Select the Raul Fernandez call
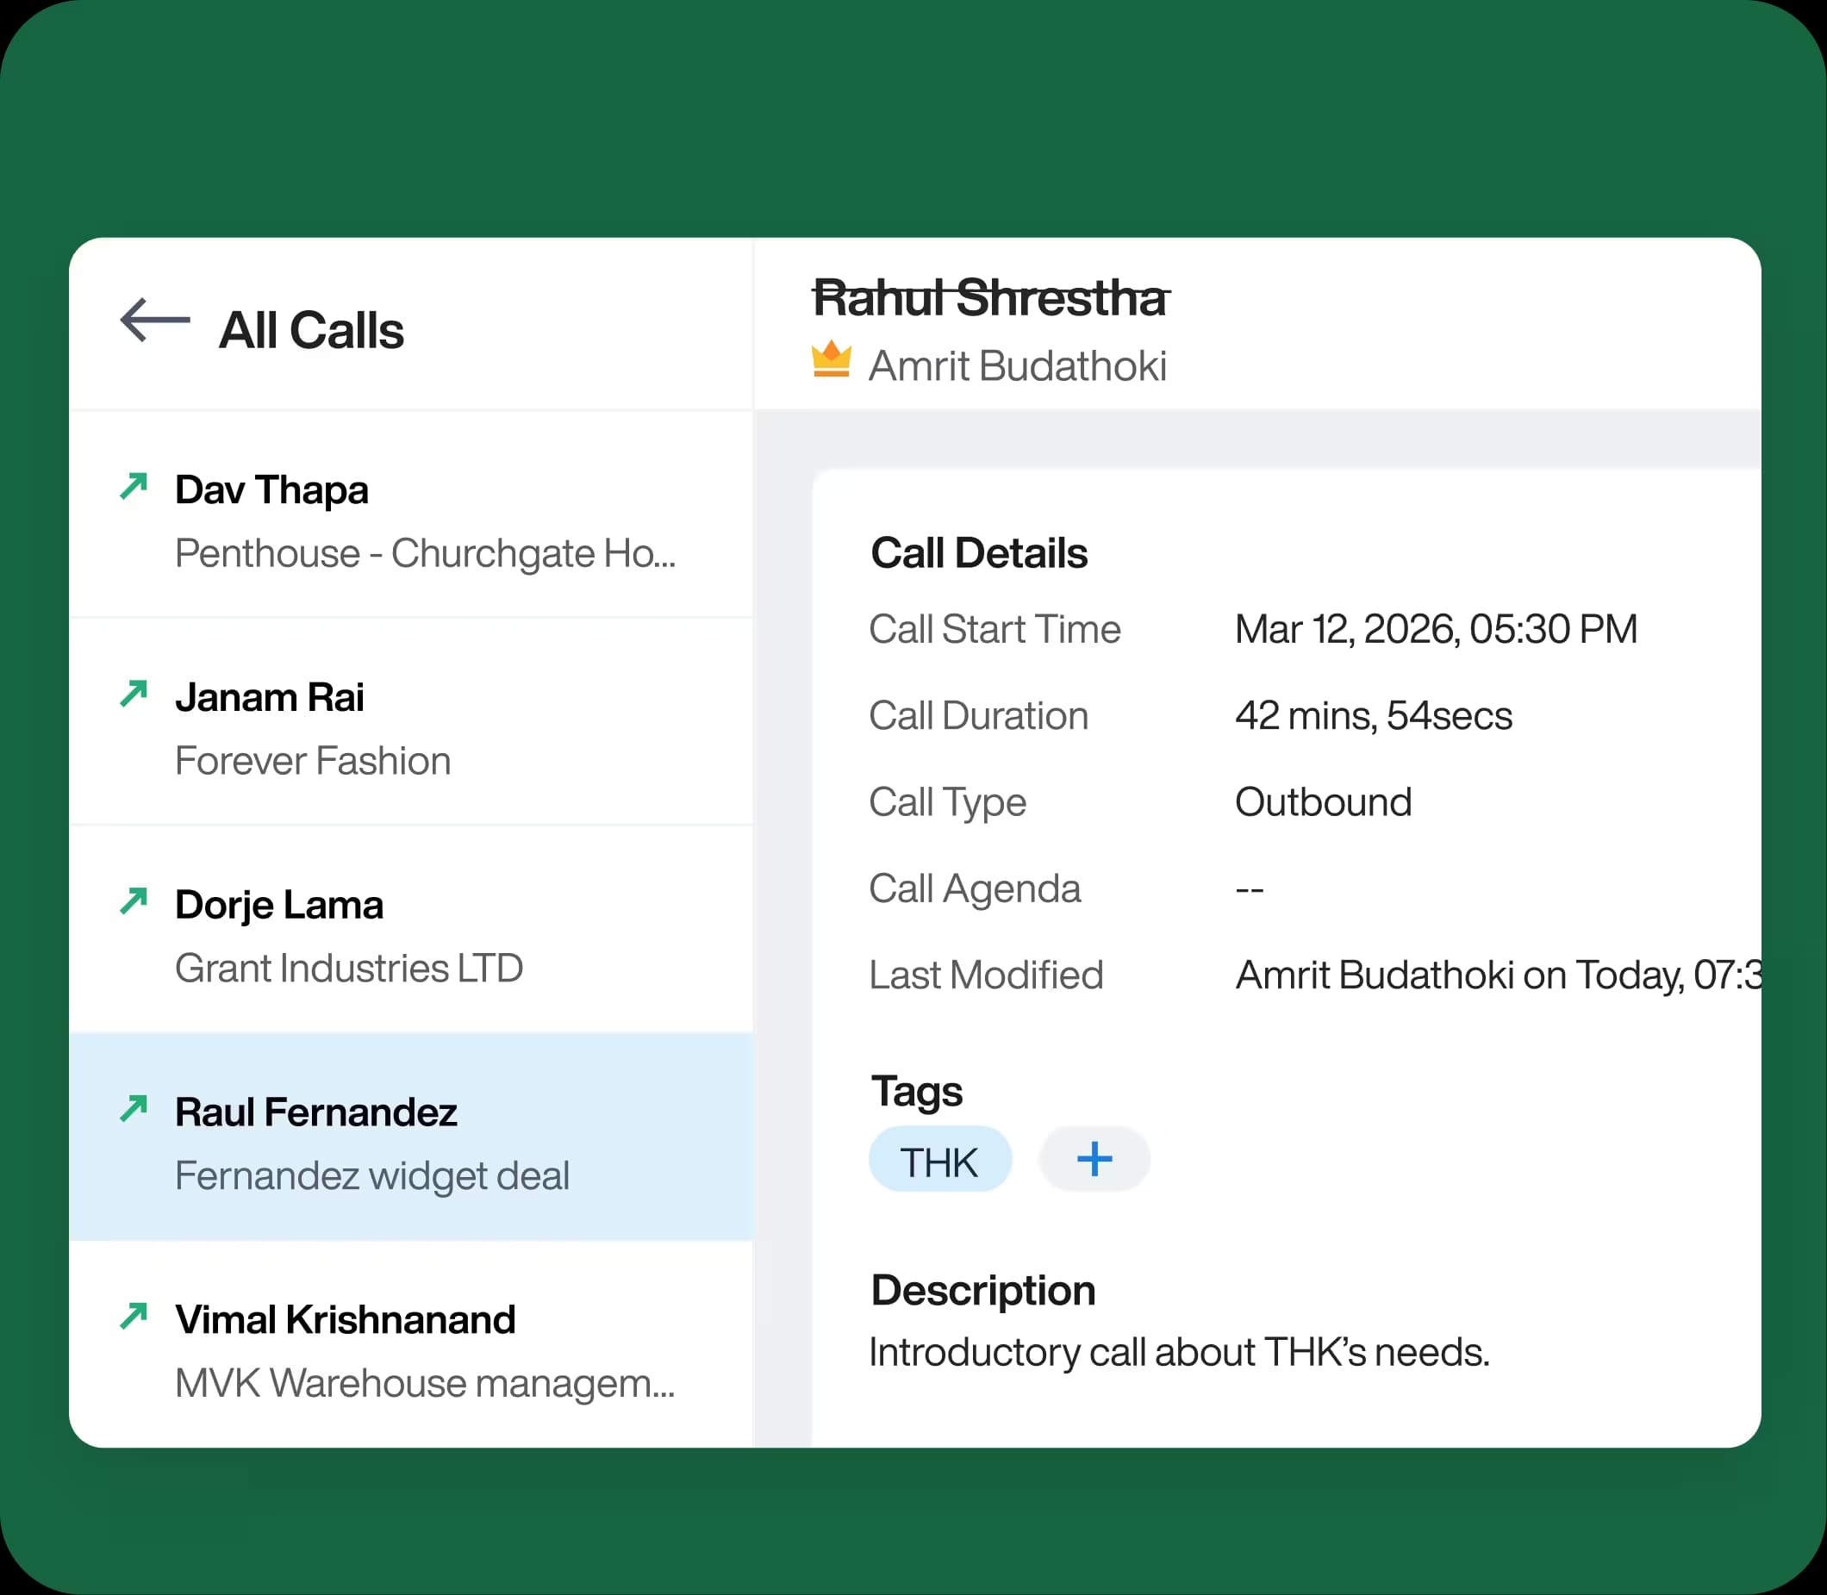 pyautogui.click(x=411, y=1137)
